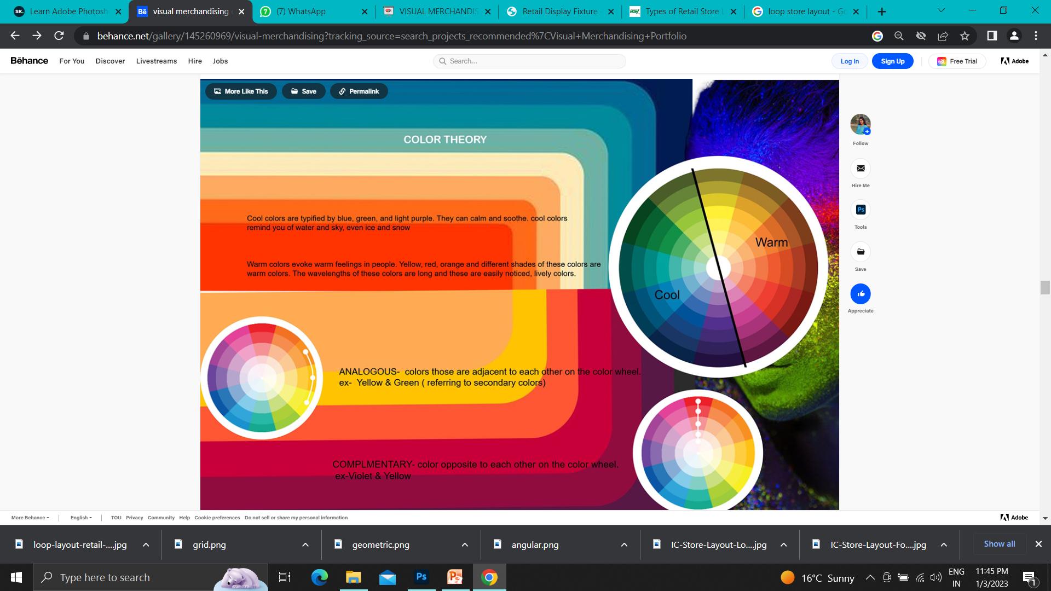Open the Photoshop Tools icon in sidebar

(x=861, y=210)
